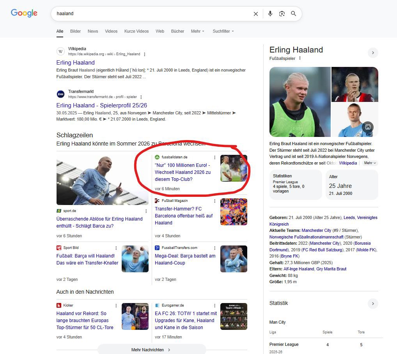Open 'EA FC 26: TOTW 1' article

pos(186,321)
